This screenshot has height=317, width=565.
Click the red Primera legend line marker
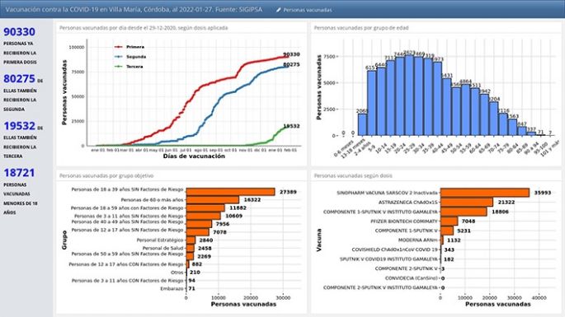119,47
